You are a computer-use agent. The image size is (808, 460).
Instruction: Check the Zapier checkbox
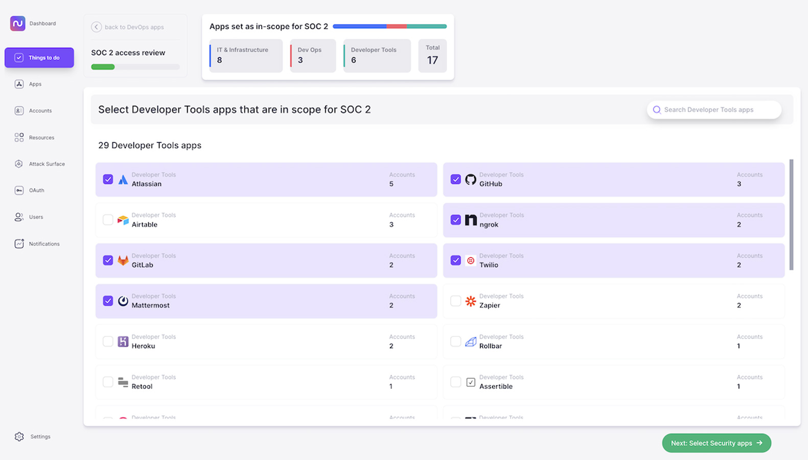tap(455, 301)
